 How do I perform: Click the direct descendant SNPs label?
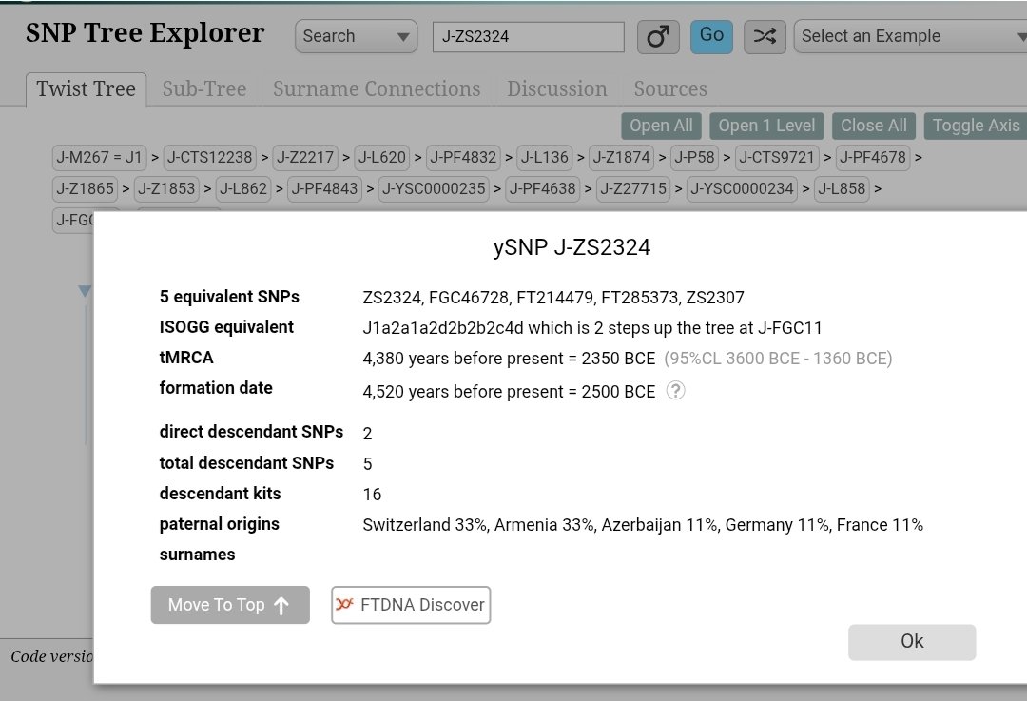[x=251, y=432]
